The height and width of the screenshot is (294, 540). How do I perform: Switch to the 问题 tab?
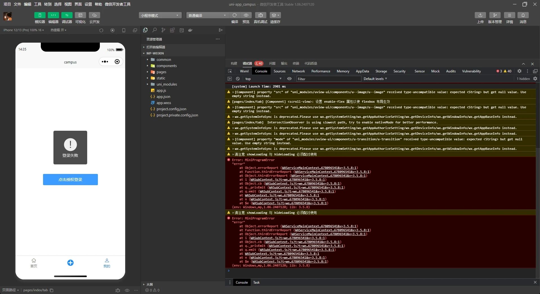click(272, 63)
